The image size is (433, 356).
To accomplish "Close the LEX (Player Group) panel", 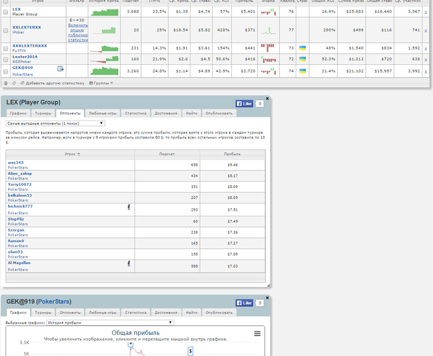I will point(267,98).
